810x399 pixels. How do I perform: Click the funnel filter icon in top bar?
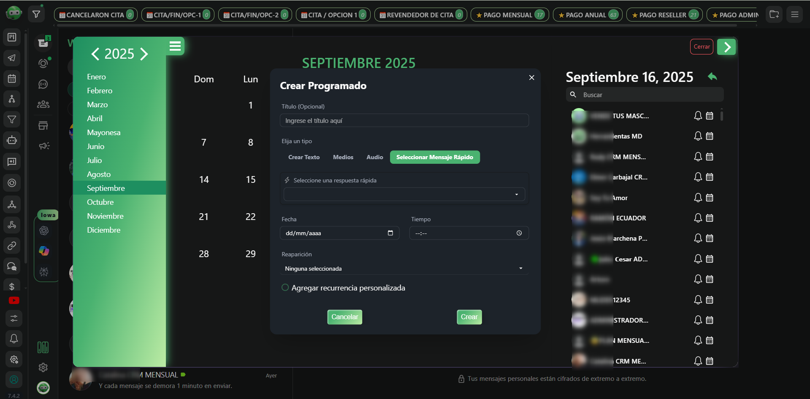[x=36, y=15]
